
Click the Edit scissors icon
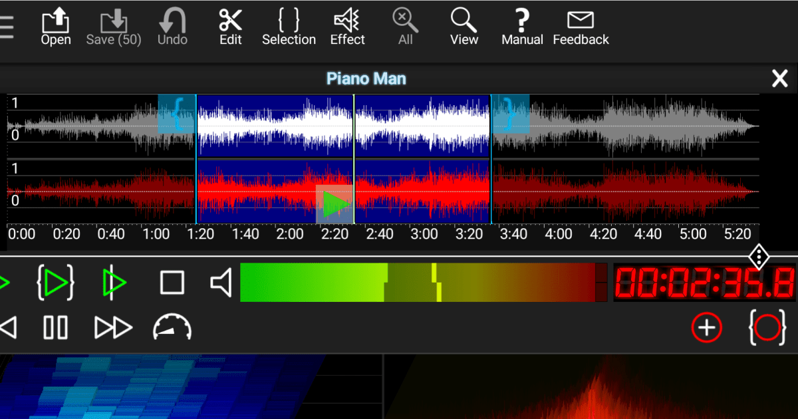pos(230,25)
